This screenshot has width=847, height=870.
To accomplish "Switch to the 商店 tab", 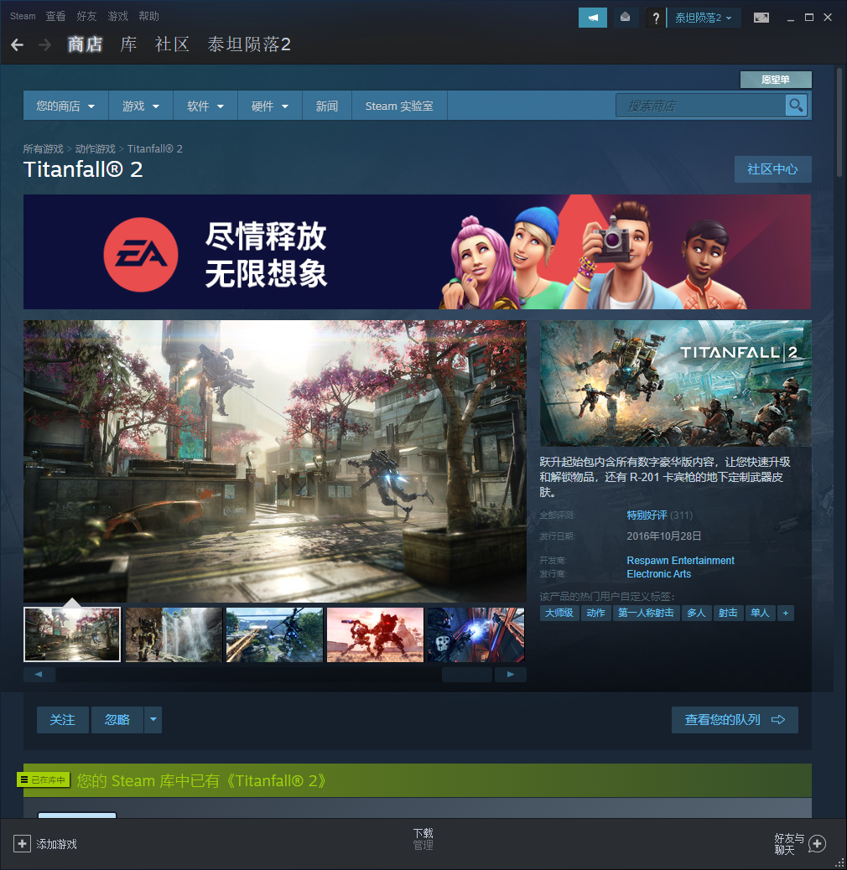I will (x=85, y=44).
